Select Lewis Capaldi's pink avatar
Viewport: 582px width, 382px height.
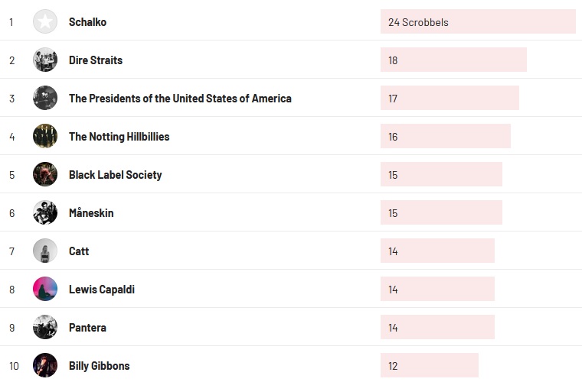pos(45,289)
